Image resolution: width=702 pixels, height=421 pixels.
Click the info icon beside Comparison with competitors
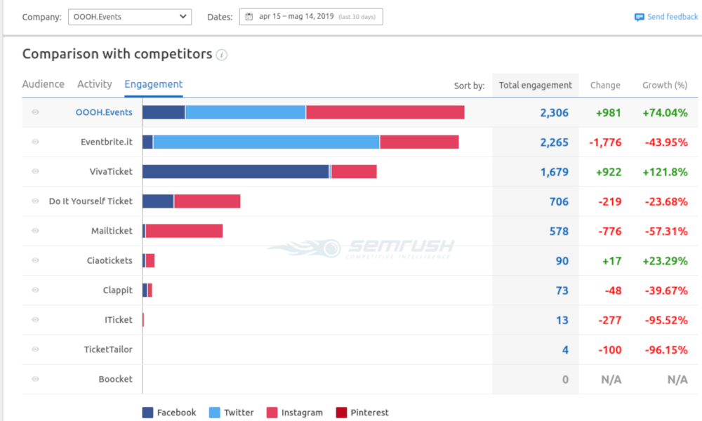222,55
